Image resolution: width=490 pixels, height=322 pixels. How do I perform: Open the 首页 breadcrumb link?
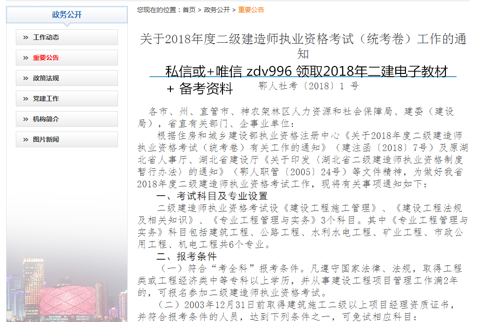click(188, 9)
